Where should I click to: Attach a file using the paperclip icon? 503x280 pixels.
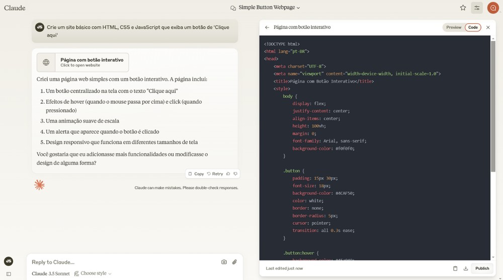tap(234, 262)
